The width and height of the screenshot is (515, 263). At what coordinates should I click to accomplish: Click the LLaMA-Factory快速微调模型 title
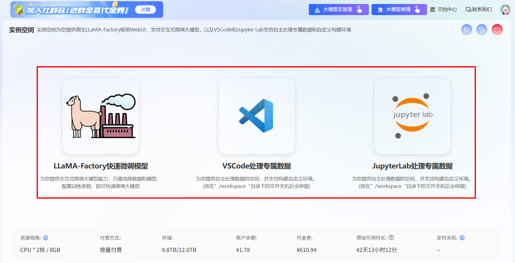tap(101, 166)
